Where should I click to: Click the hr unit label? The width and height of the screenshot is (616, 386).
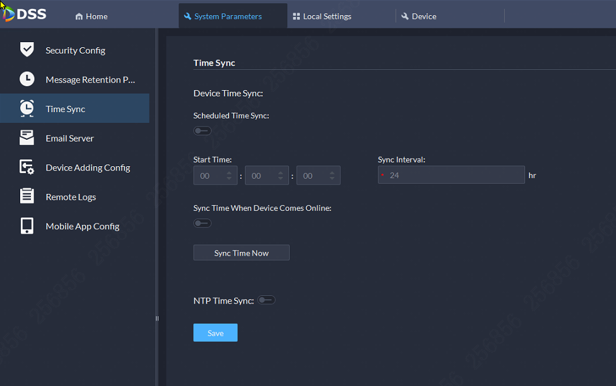point(532,176)
